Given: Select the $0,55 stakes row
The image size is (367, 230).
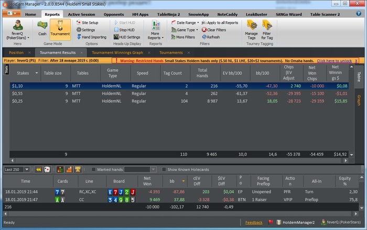Looking at the screenshot, I should 179,93.
